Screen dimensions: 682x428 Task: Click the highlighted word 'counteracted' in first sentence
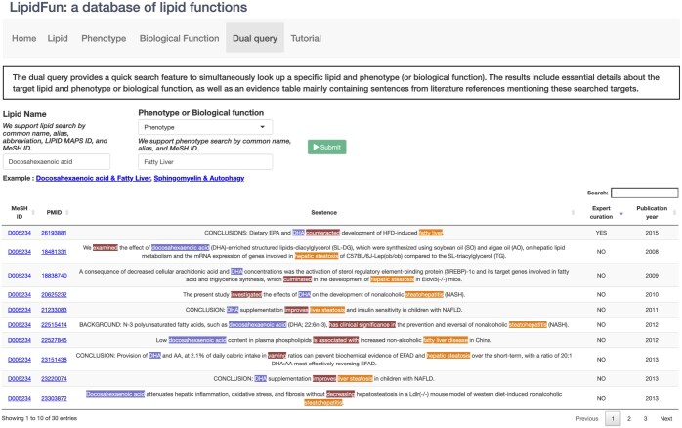point(322,233)
